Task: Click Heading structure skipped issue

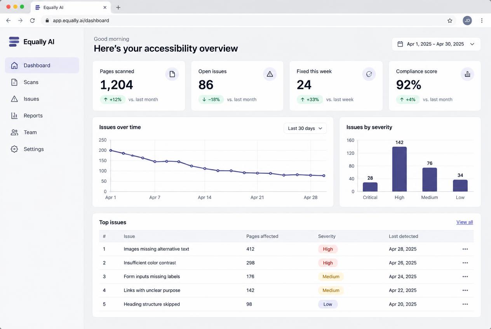Action: pos(152,304)
